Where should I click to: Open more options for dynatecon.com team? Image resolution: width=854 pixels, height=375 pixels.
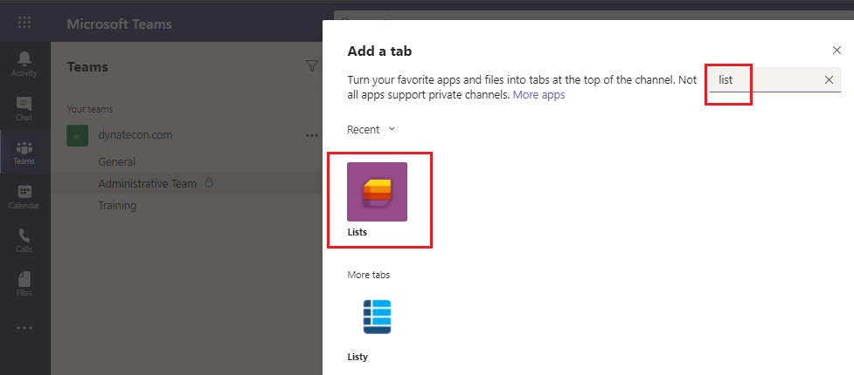tap(310, 136)
